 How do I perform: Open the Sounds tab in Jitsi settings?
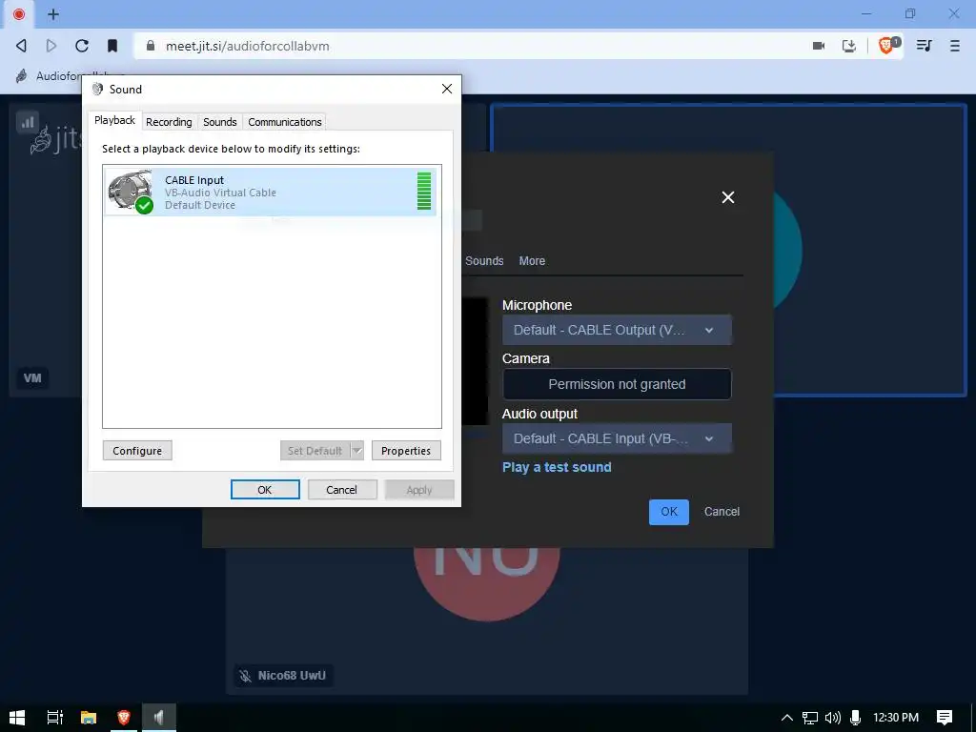484,261
